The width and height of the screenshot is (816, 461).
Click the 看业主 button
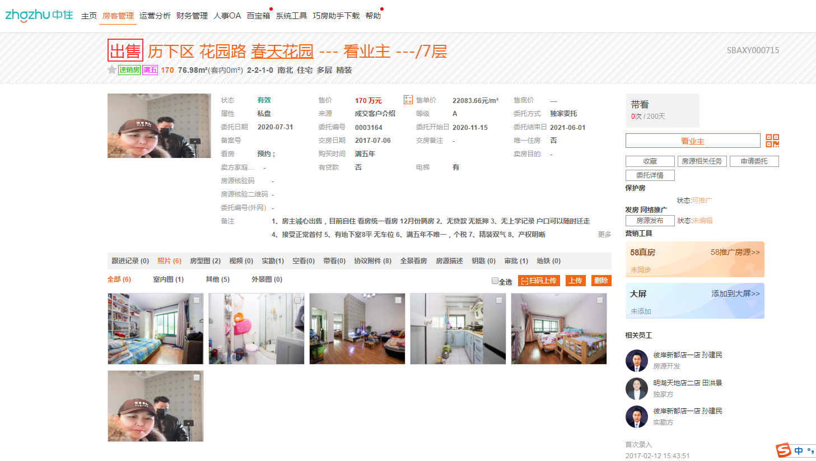click(x=693, y=141)
